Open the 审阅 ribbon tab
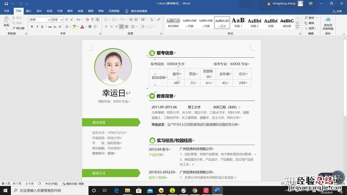The width and height of the screenshot is (347, 195). [x=80, y=11]
